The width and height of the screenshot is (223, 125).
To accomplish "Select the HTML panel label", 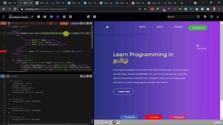I will point(3,23).
